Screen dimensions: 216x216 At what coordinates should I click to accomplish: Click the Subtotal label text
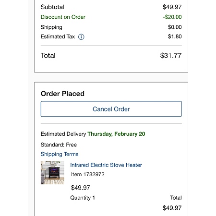[x=52, y=7]
